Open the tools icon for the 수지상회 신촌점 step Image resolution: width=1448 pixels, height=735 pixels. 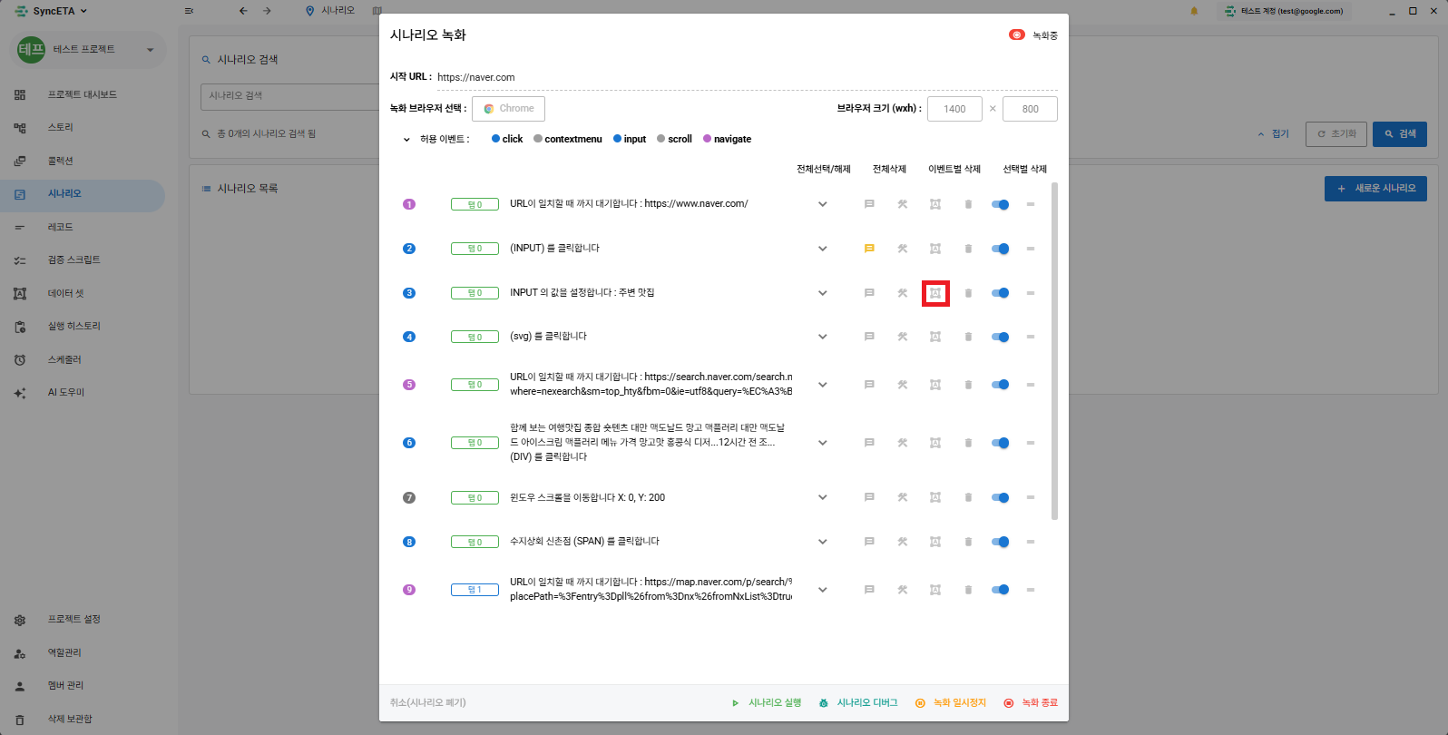point(903,542)
